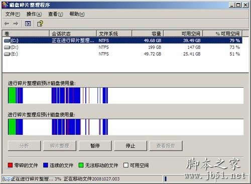Click the Back arrow toolbar icon

point(7,24)
